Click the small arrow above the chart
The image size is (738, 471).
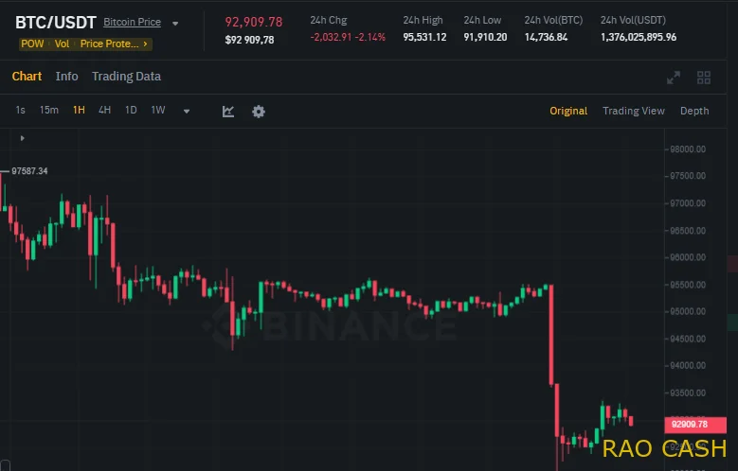click(x=22, y=139)
